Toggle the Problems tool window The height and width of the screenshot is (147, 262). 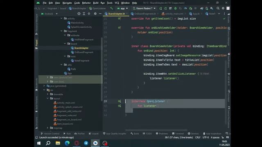tap(162, 134)
